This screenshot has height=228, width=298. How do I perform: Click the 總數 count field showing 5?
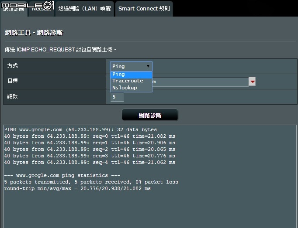coord(117,97)
